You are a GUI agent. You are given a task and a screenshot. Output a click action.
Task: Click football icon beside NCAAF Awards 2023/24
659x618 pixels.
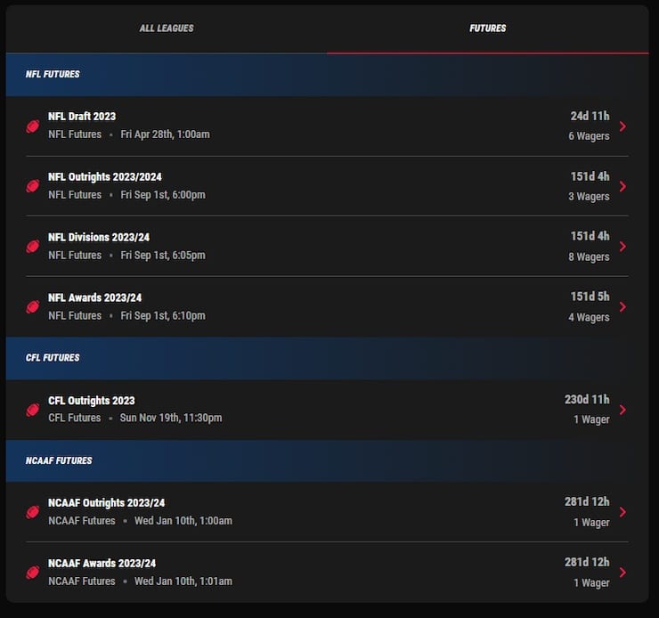tap(33, 573)
